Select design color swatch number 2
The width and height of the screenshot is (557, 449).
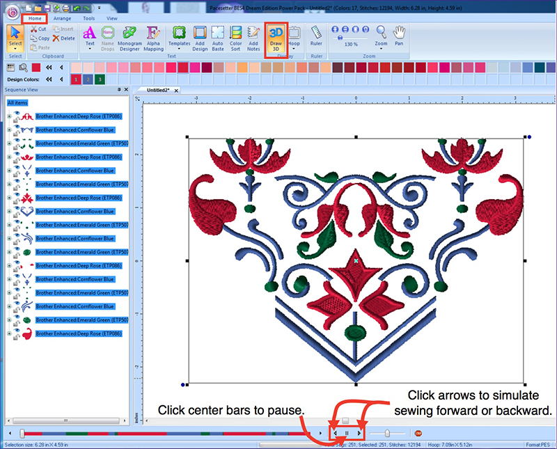(87, 79)
